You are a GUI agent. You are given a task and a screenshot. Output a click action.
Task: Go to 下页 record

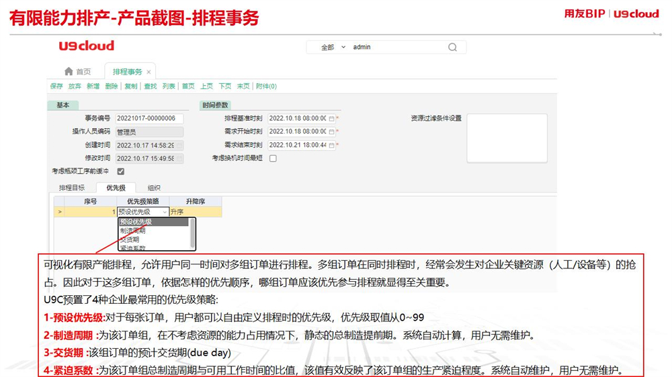coord(225,87)
